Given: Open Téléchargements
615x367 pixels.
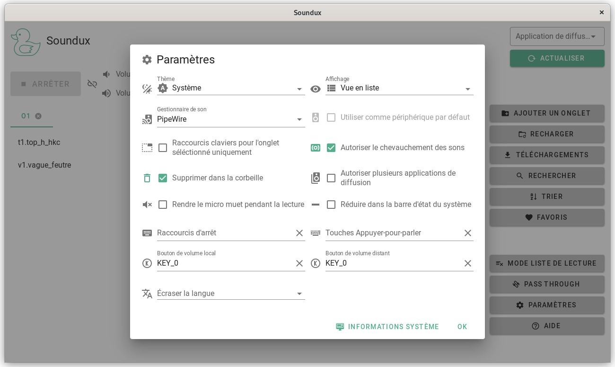Looking at the screenshot, I should point(547,155).
